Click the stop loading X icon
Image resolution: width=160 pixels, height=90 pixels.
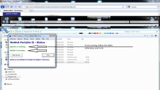click(15, 7)
